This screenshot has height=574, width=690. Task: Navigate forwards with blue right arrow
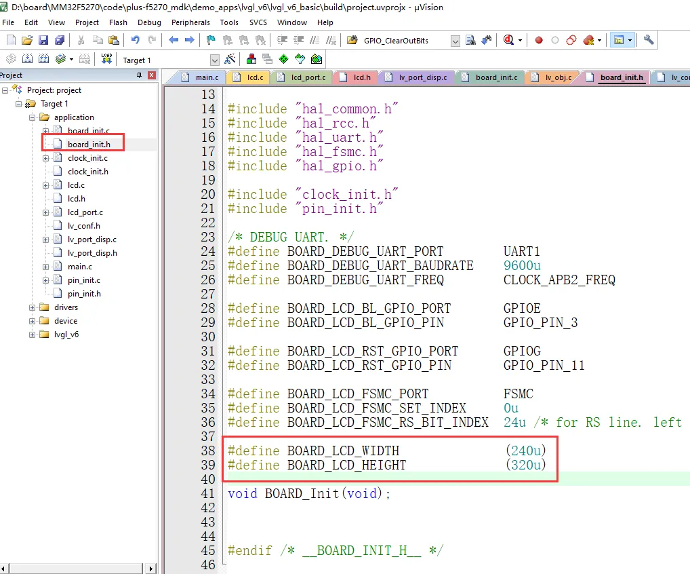pos(189,40)
